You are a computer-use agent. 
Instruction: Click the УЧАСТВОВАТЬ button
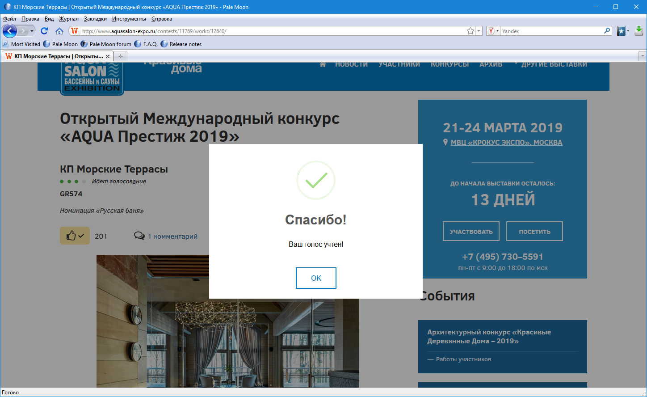point(471,232)
